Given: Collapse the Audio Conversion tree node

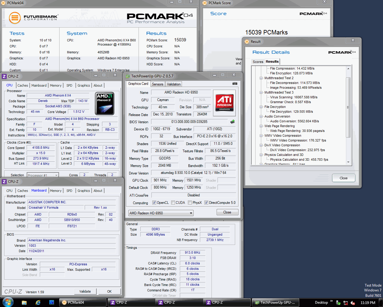Looking at the screenshot, I should click(x=261, y=116).
